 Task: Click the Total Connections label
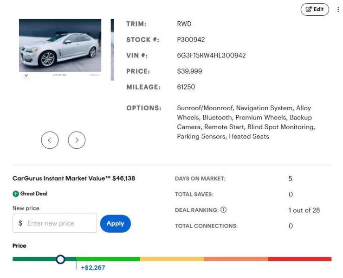point(206,226)
